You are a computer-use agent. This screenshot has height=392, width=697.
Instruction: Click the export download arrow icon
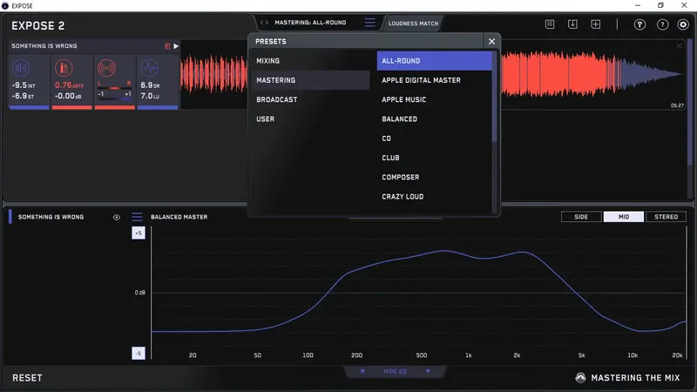572,24
